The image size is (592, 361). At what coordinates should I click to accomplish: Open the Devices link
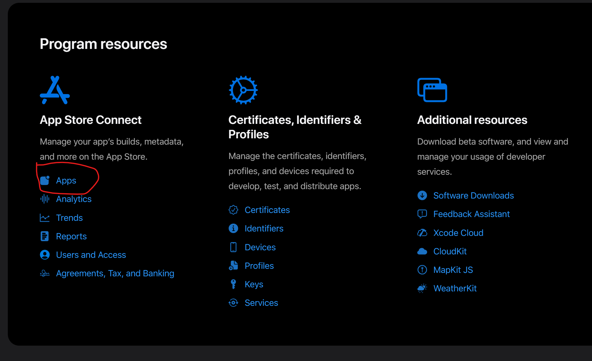pos(260,247)
